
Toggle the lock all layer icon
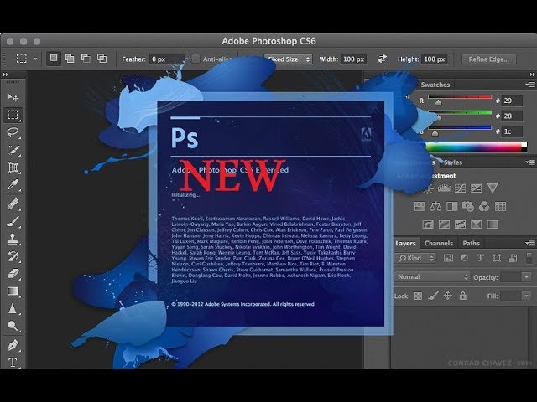click(462, 296)
